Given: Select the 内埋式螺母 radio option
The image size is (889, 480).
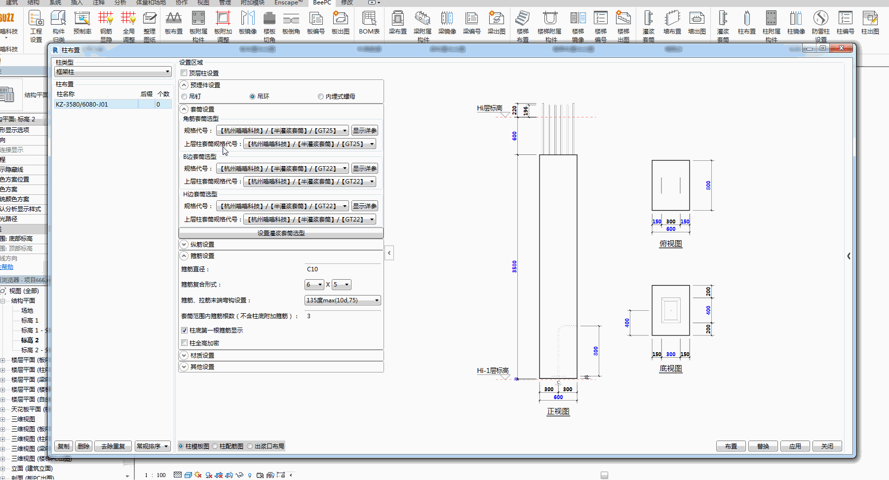Looking at the screenshot, I should click(x=321, y=97).
